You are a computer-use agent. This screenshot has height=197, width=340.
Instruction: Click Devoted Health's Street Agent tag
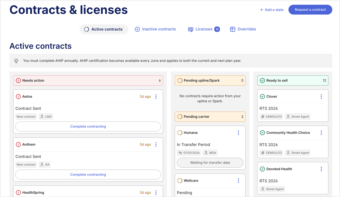coord(272,189)
